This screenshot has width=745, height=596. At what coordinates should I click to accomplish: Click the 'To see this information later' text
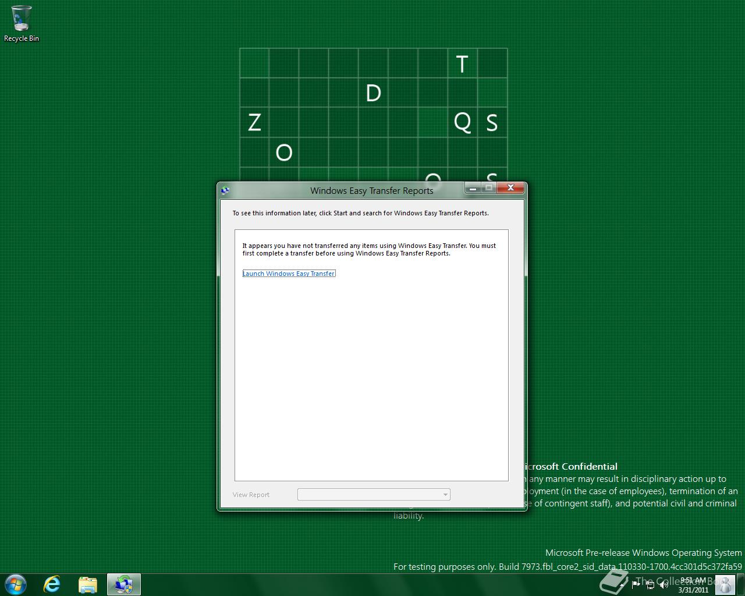(361, 213)
